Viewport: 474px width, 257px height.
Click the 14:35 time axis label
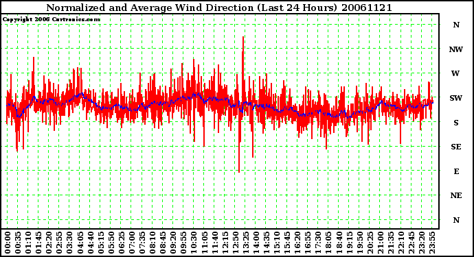tap(267, 243)
